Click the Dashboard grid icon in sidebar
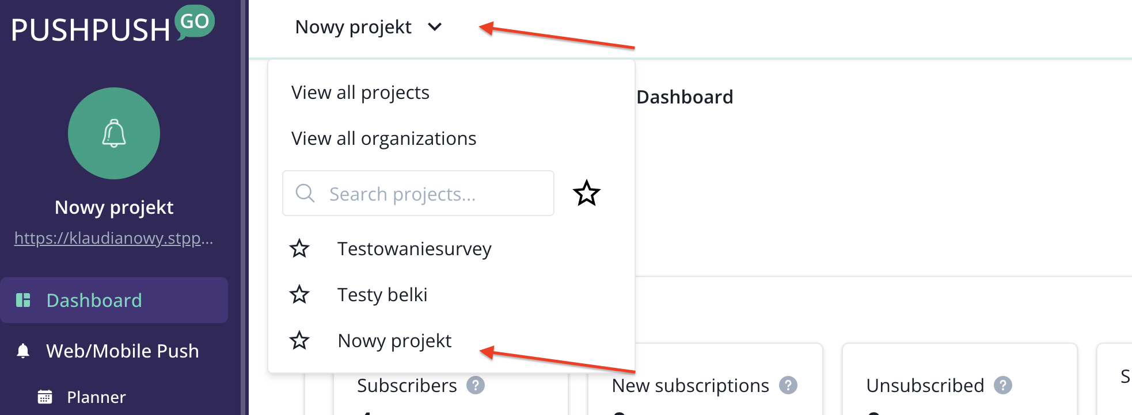 point(23,300)
